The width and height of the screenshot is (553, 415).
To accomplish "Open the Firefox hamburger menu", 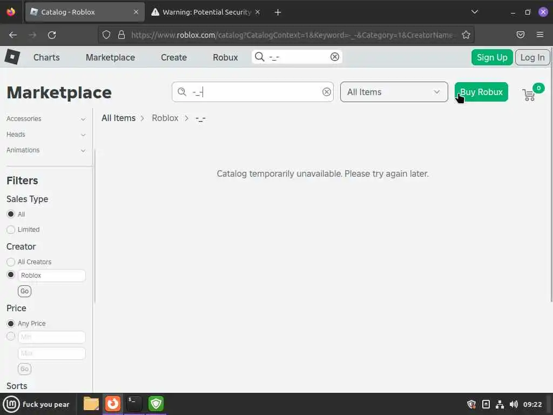I will coord(539,35).
